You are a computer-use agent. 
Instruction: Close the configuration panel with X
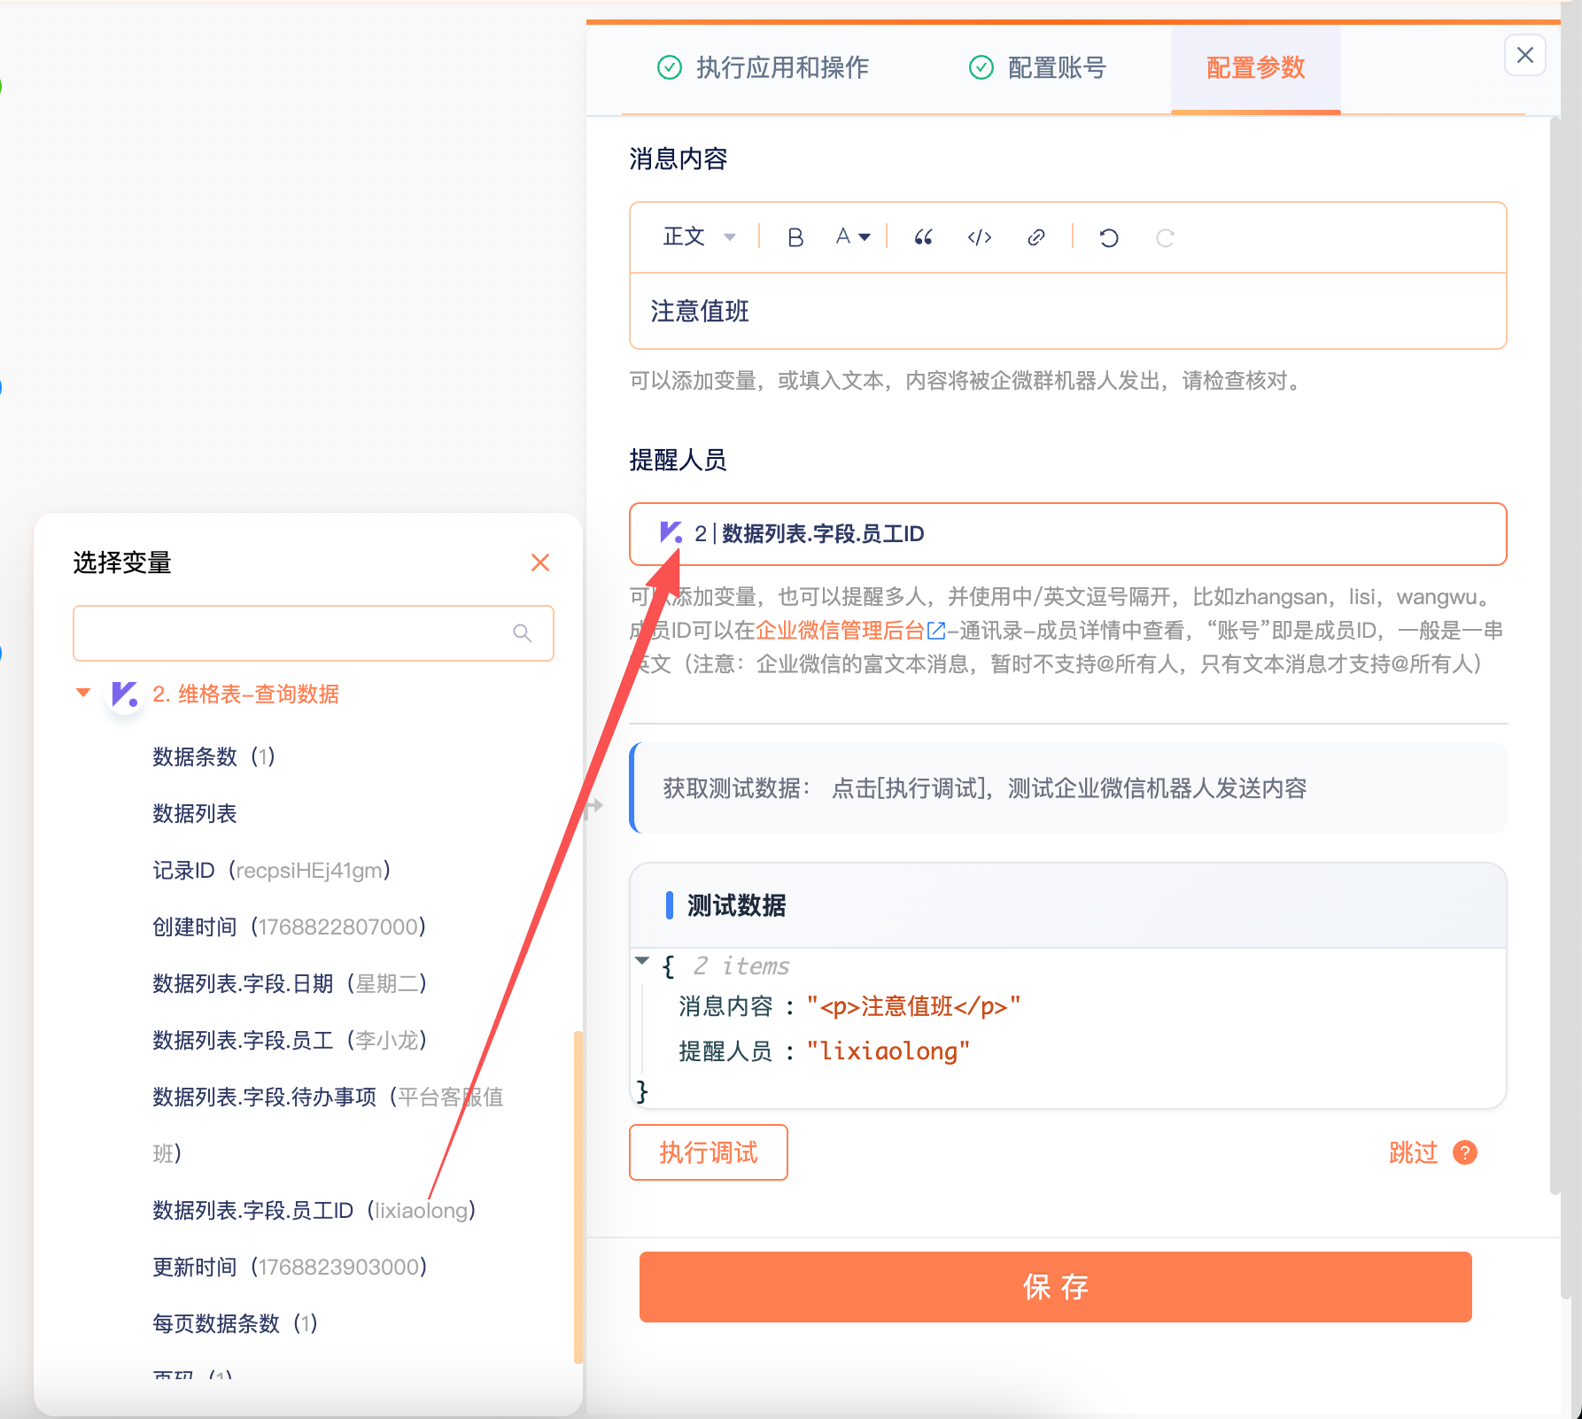click(1525, 55)
